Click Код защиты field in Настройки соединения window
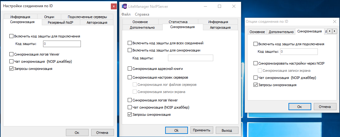 point(62,44)
